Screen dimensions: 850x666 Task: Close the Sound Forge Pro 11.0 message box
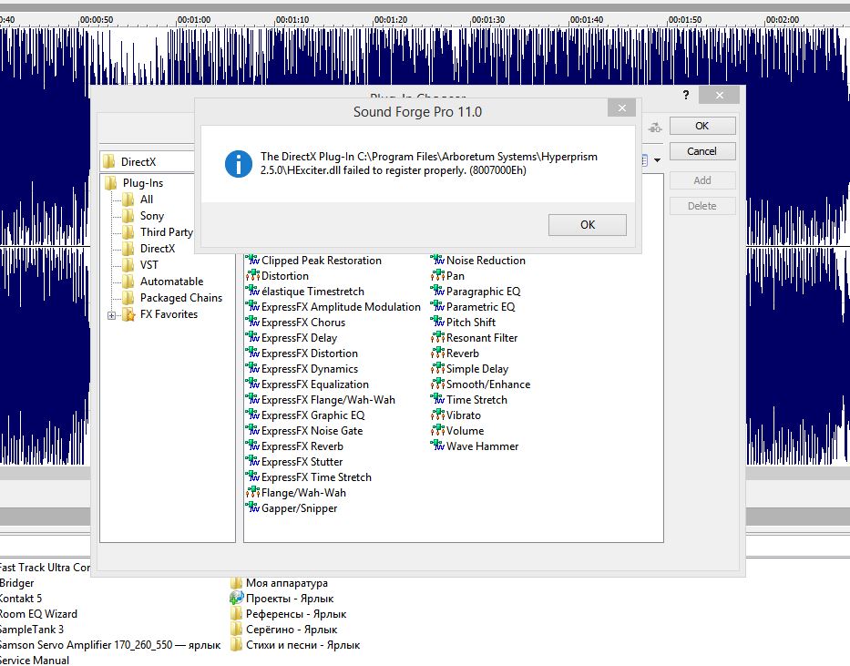(x=621, y=108)
